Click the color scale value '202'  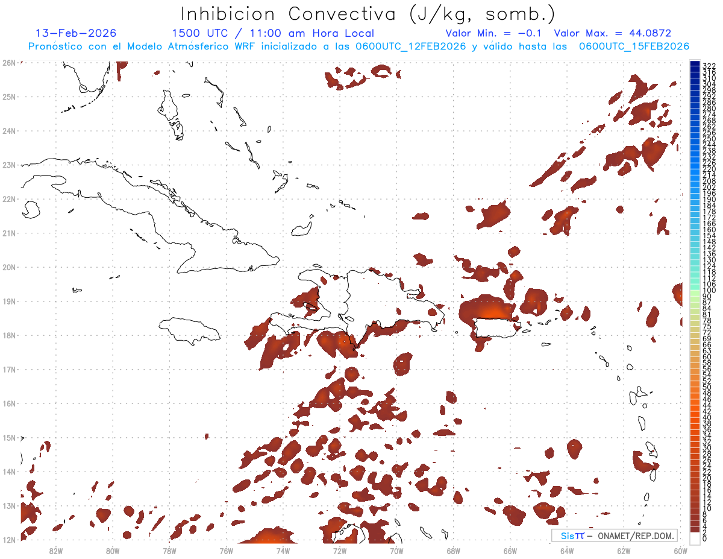[x=709, y=188]
